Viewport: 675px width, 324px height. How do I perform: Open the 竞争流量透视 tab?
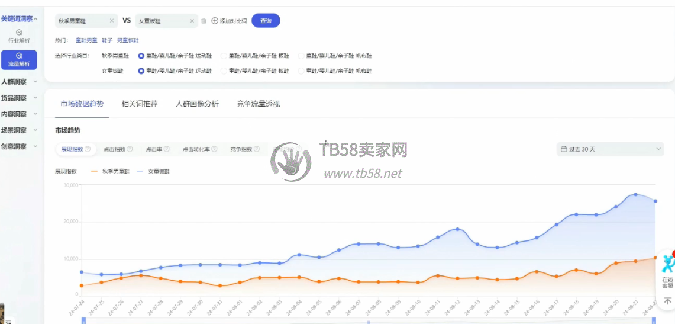258,104
